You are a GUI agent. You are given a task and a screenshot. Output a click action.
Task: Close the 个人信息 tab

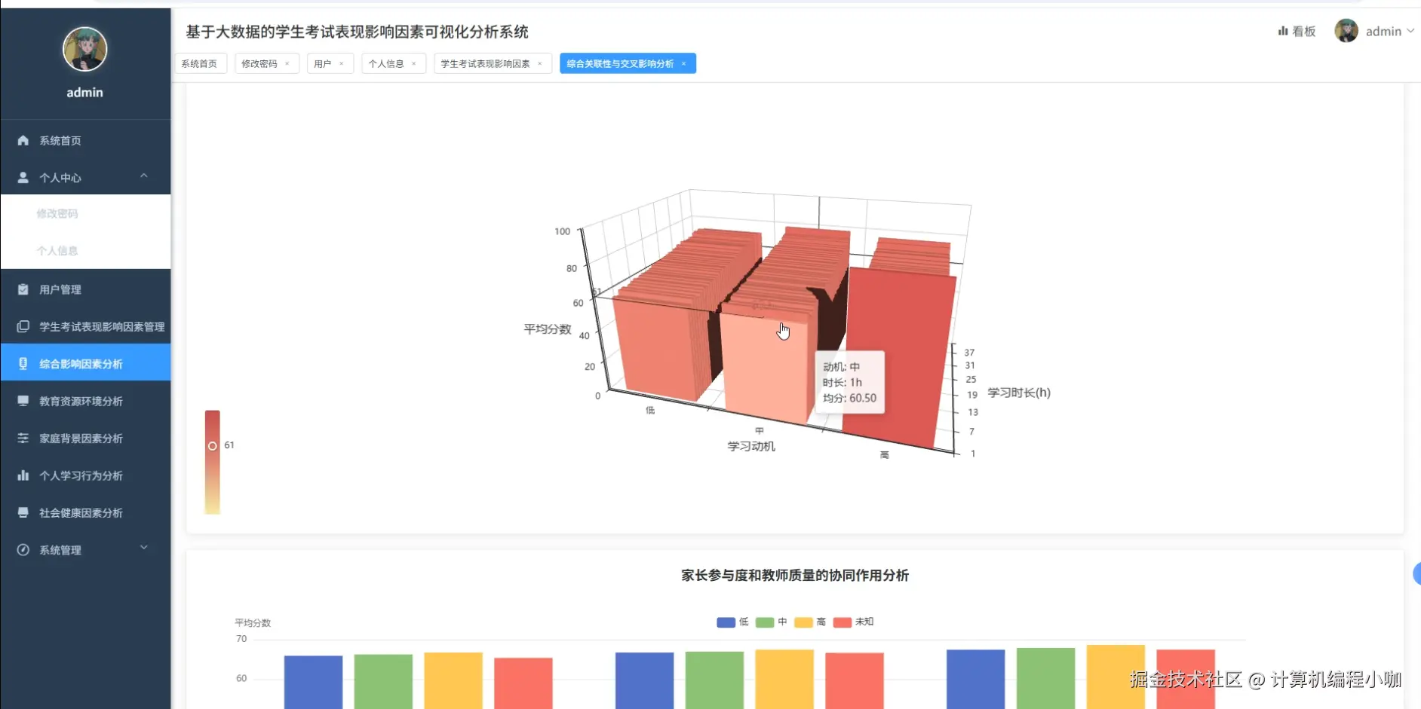click(x=414, y=64)
